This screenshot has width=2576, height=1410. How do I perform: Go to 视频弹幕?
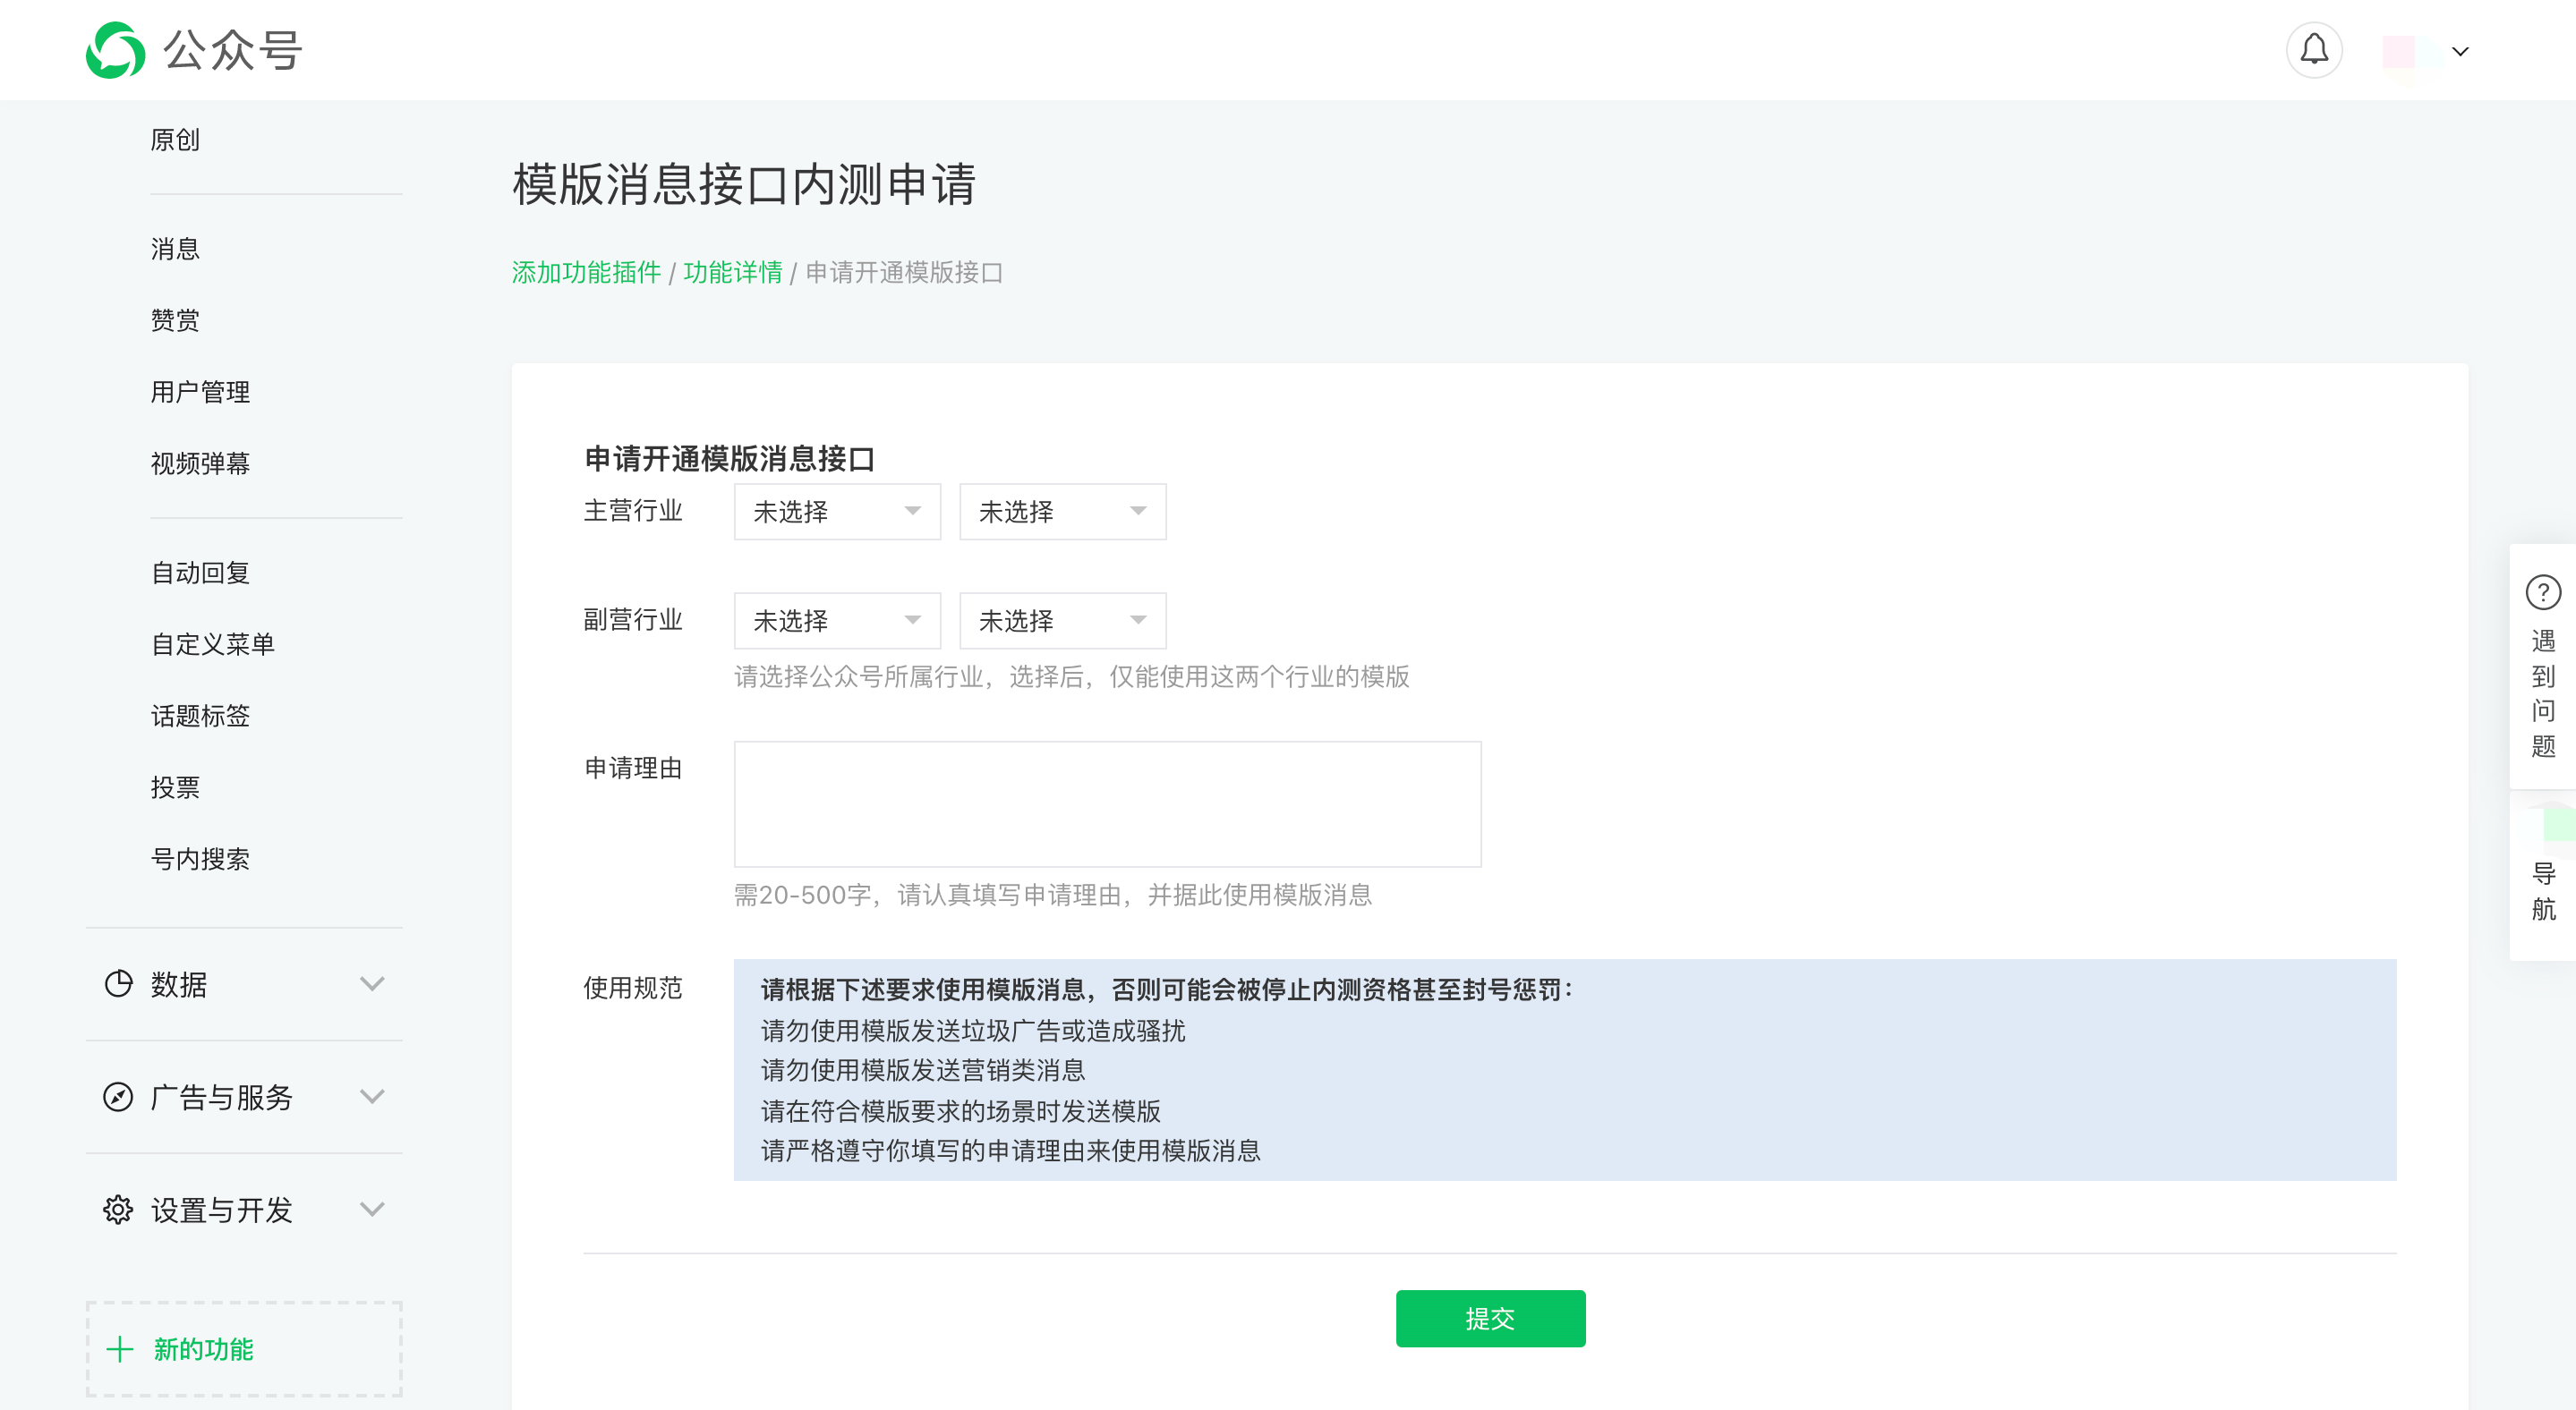pos(200,463)
